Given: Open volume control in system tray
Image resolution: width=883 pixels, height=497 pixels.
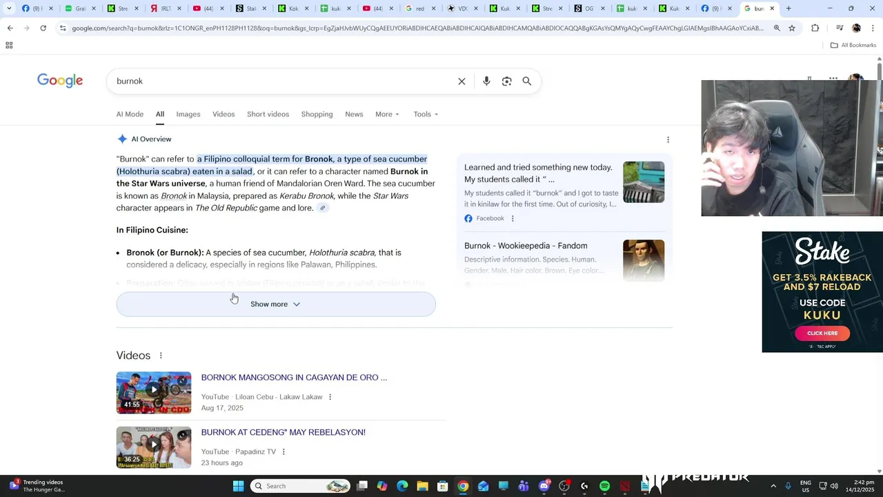Looking at the screenshot, I should coord(834,486).
